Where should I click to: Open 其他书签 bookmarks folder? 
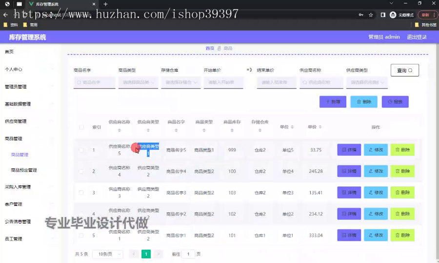(425, 25)
